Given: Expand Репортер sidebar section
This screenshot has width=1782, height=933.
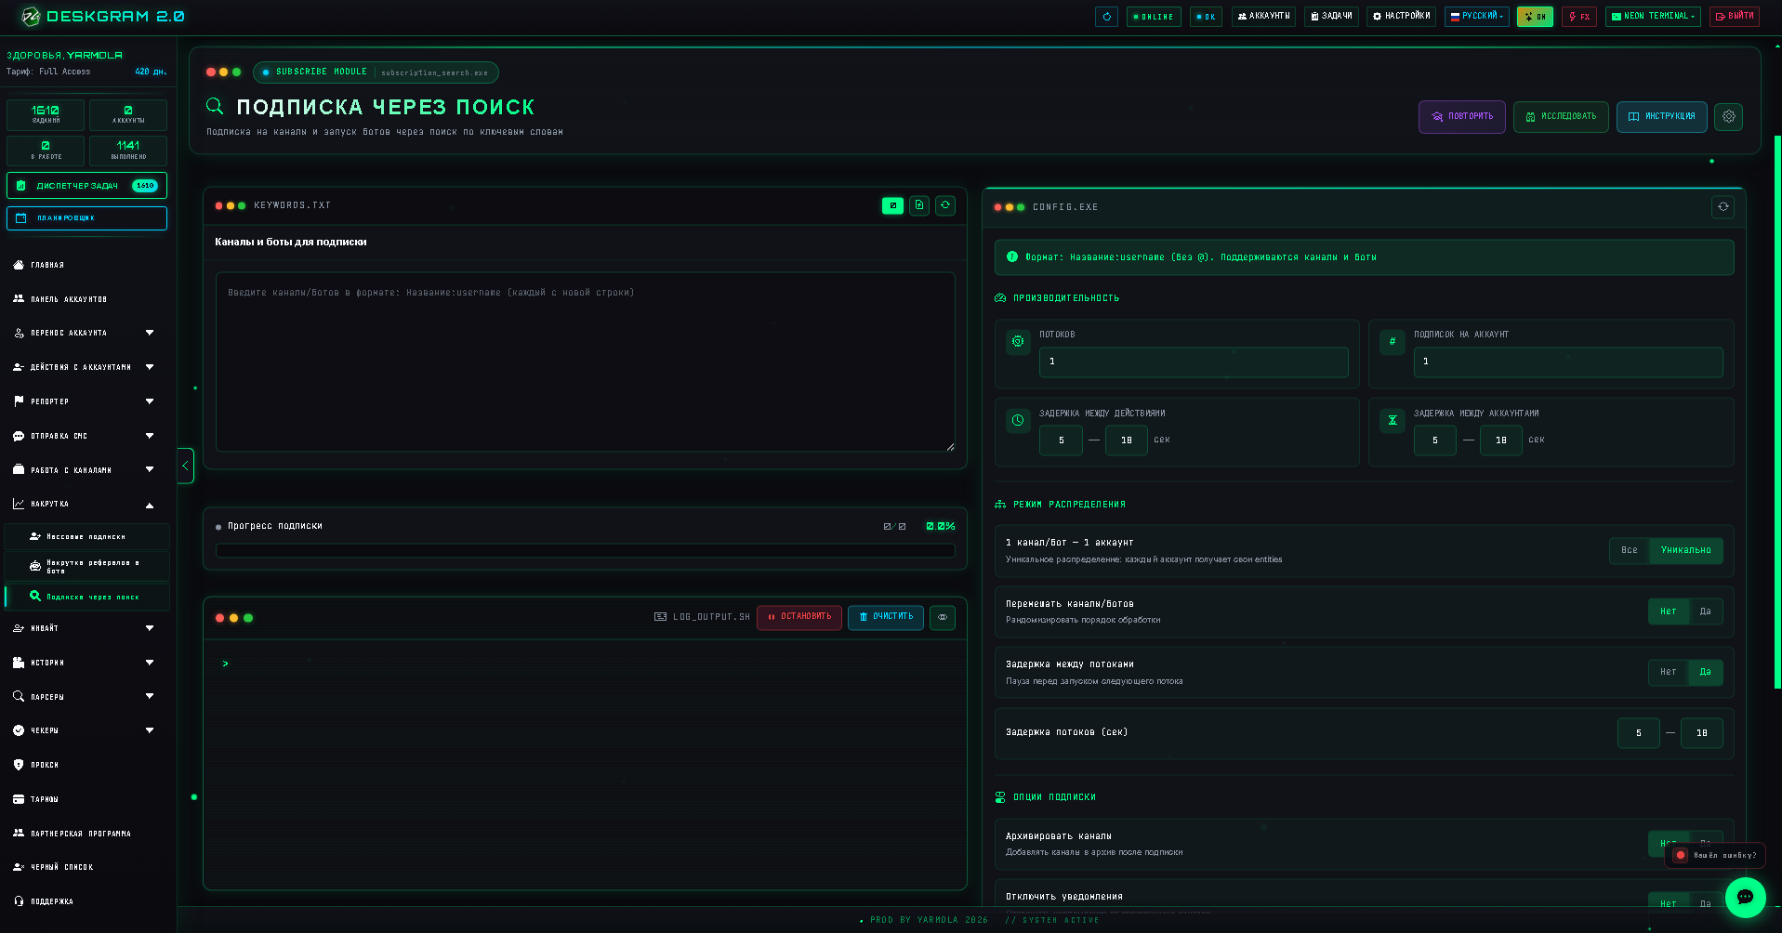Looking at the screenshot, I should coord(86,401).
